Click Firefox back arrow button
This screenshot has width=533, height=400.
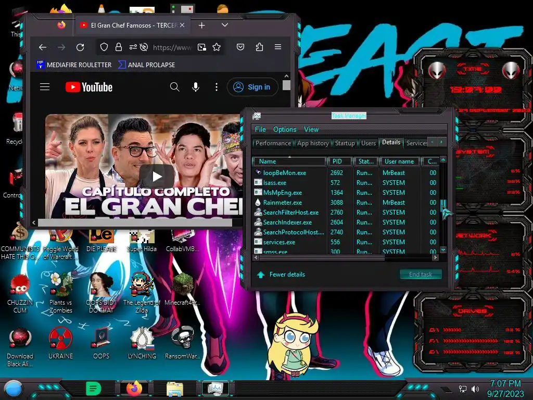(x=43, y=47)
